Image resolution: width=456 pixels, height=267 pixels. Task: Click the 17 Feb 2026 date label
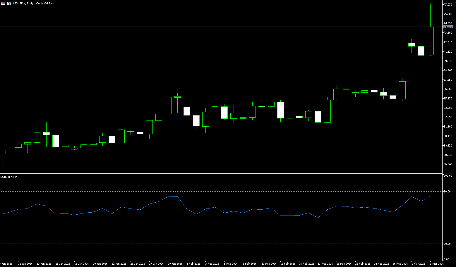click(325, 264)
